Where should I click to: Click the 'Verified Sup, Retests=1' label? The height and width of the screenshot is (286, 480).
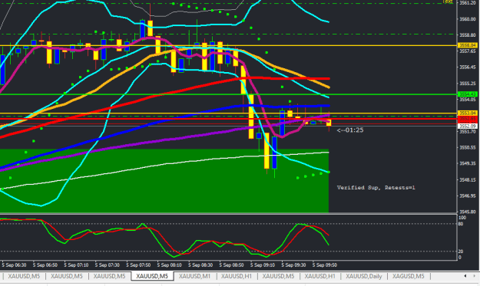[376, 188]
